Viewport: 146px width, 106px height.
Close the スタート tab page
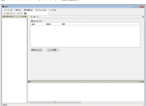(x=143, y=17)
